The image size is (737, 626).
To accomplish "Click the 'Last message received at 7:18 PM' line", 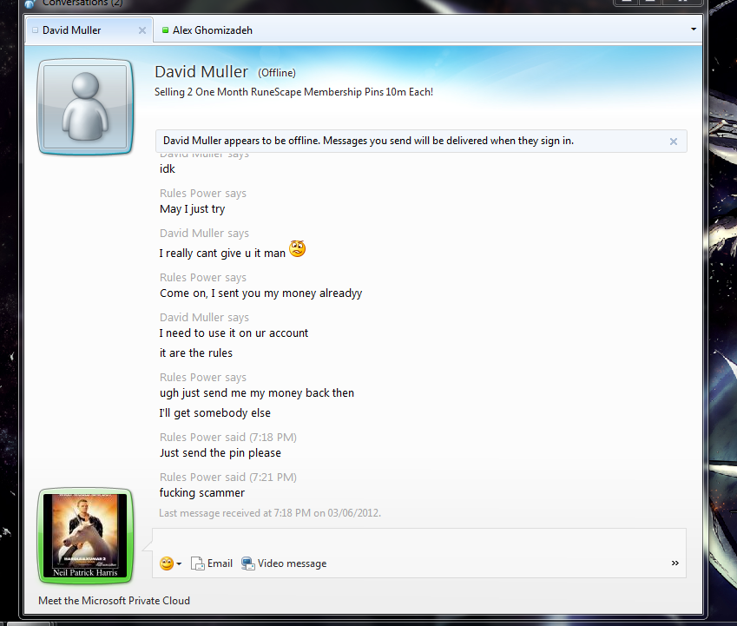I will [x=270, y=513].
